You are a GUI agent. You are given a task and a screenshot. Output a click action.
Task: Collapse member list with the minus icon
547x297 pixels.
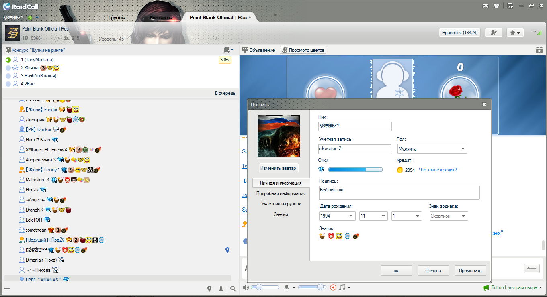tap(7, 289)
